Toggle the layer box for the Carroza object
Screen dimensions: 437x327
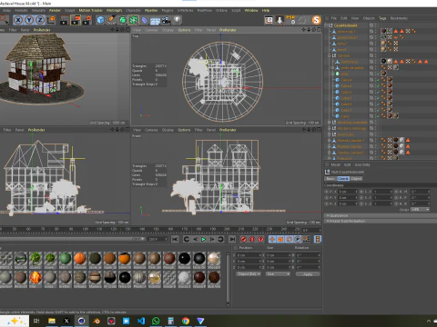(371, 55)
